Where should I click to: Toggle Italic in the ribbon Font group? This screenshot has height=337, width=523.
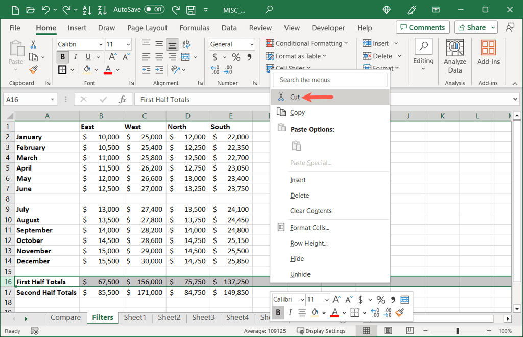point(76,57)
